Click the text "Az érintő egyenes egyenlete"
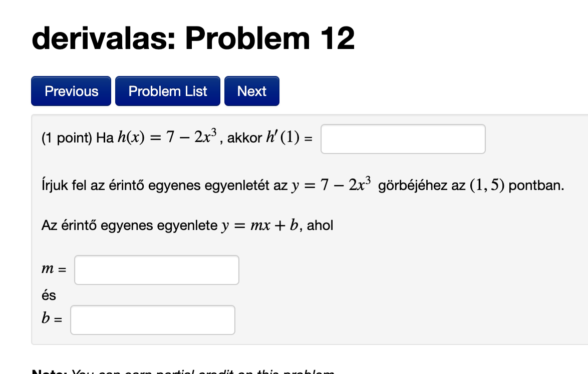The image size is (588, 374). click(x=129, y=225)
